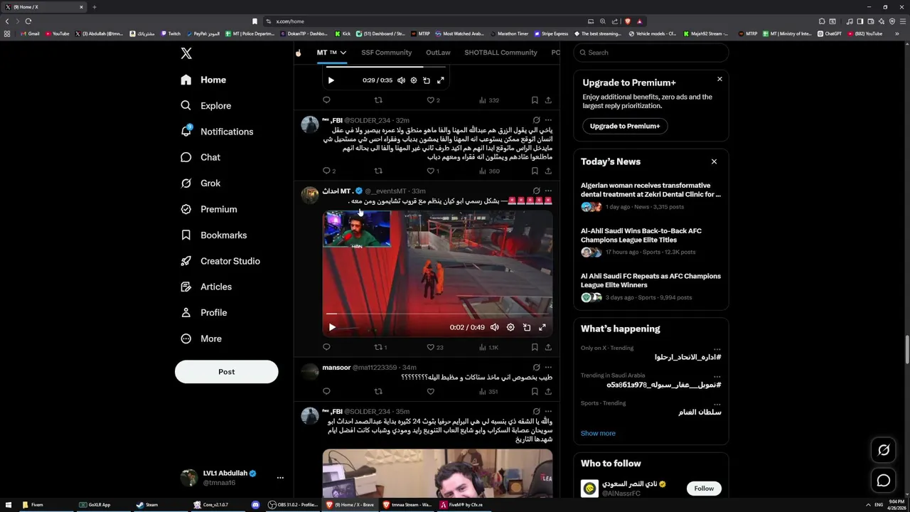The image size is (910, 512).
Task: Switch to the OutLaw tab
Action: [438, 53]
